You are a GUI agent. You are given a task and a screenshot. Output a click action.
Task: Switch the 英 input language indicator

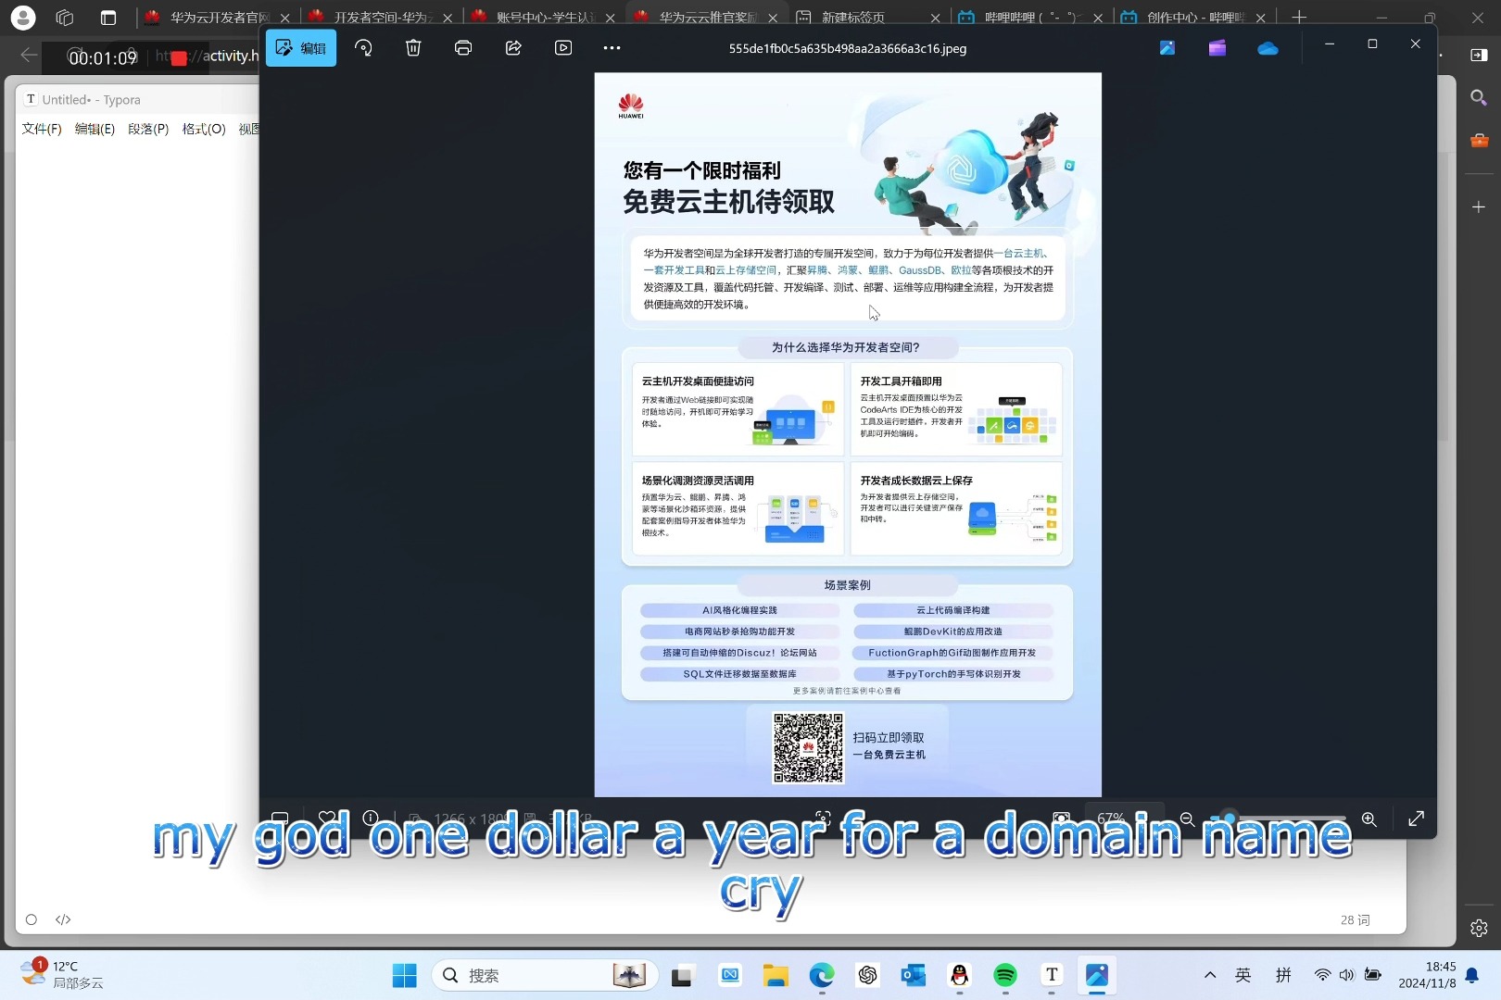(x=1243, y=975)
